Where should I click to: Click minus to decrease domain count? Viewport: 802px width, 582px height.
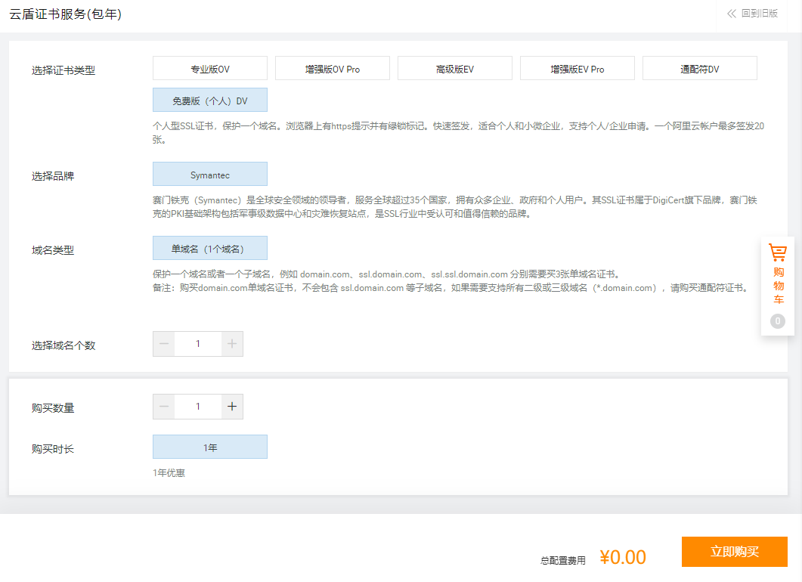pyautogui.click(x=163, y=343)
